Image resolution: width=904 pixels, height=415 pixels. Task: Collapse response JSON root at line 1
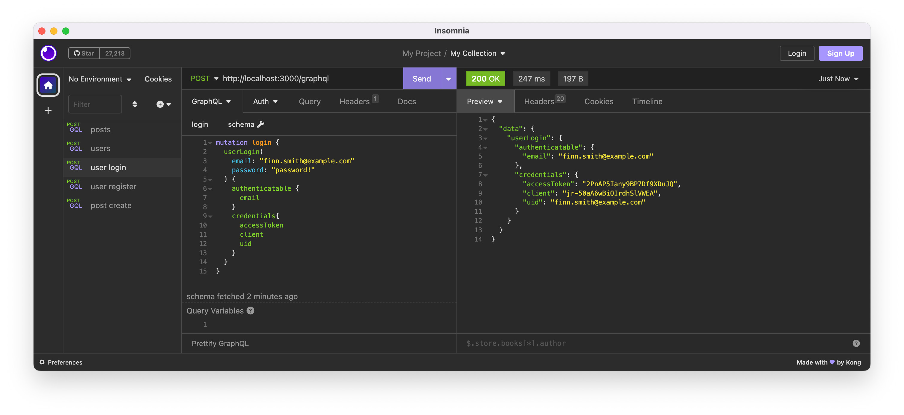[485, 120]
